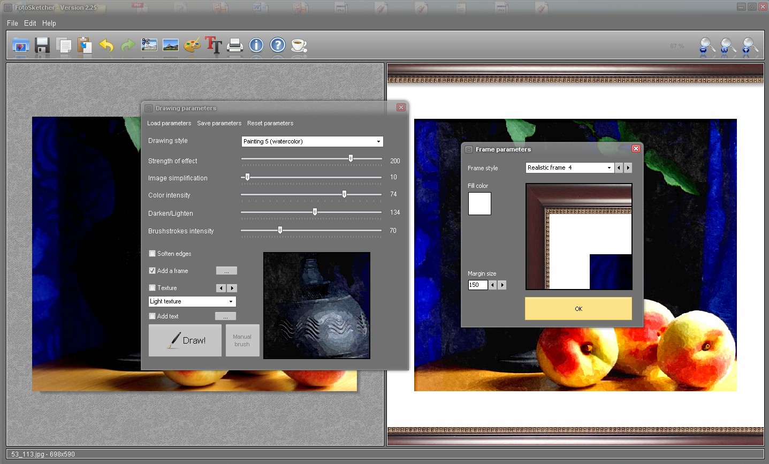Confirm frame settings with OK

578,309
